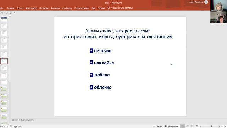Click the zoom in plus button
227x128 pixels.
(x=219, y=127)
